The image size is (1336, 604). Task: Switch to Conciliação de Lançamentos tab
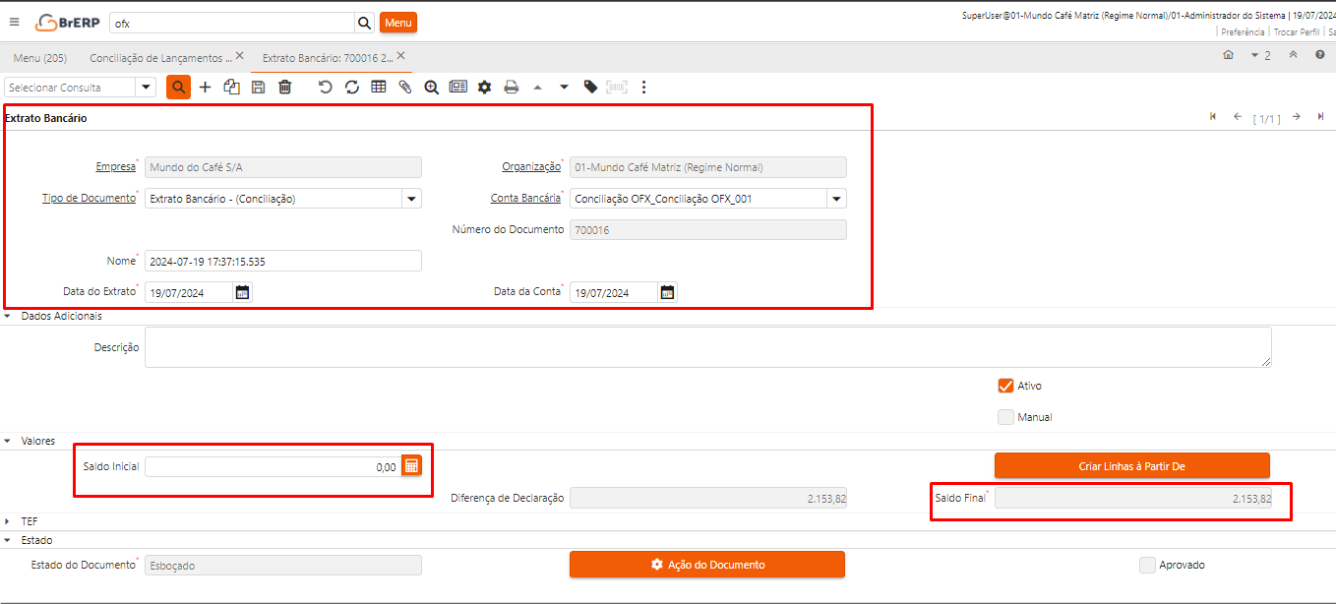160,58
